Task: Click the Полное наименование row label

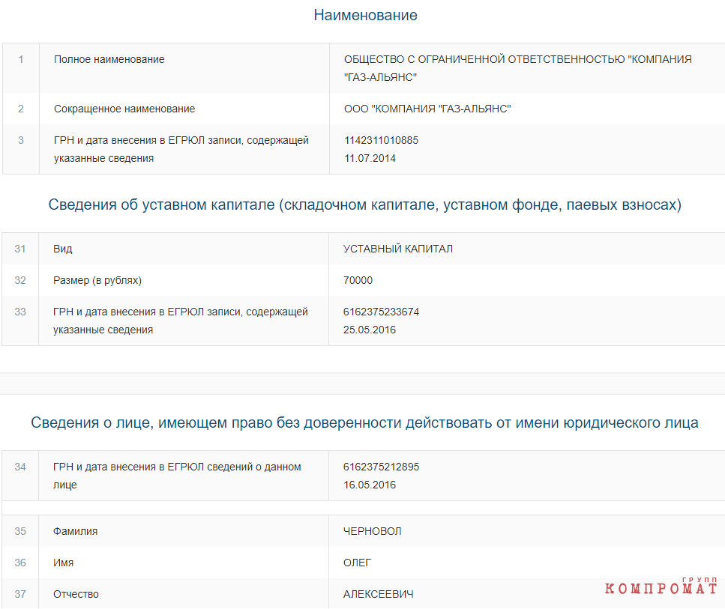Action: pos(109,60)
